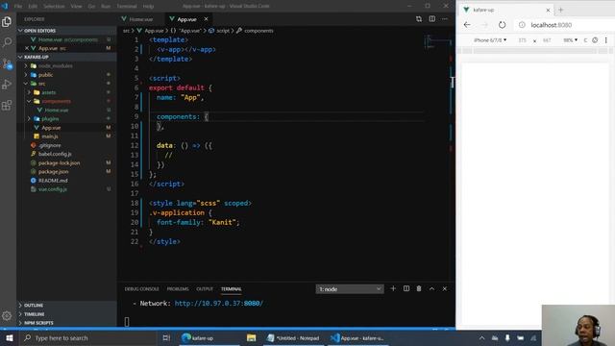The height and width of the screenshot is (346, 615).
Task: Switch to the OUTPUT panel tab
Action: click(x=205, y=289)
